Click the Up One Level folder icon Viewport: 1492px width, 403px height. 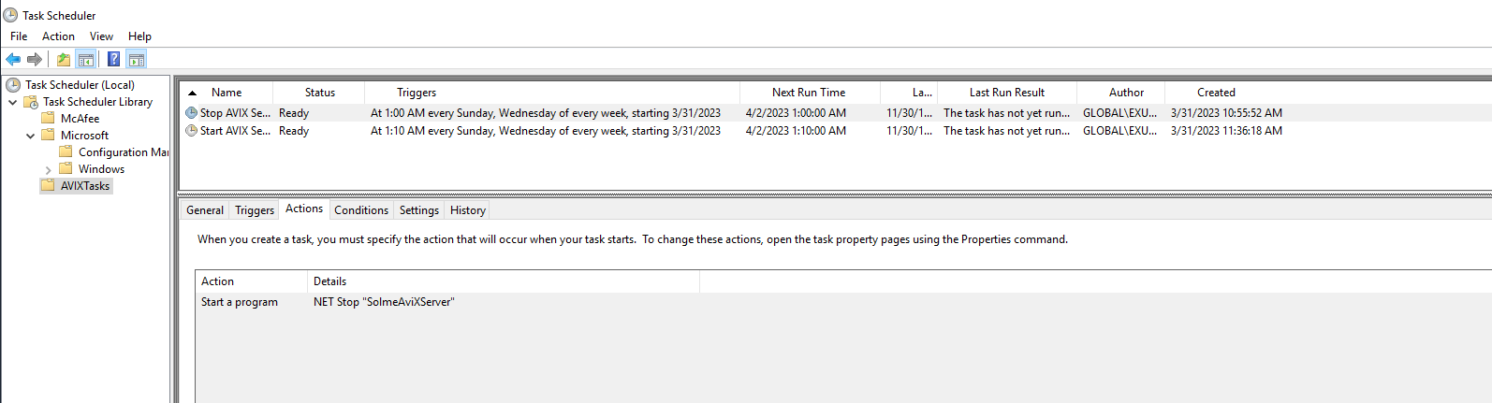click(63, 60)
